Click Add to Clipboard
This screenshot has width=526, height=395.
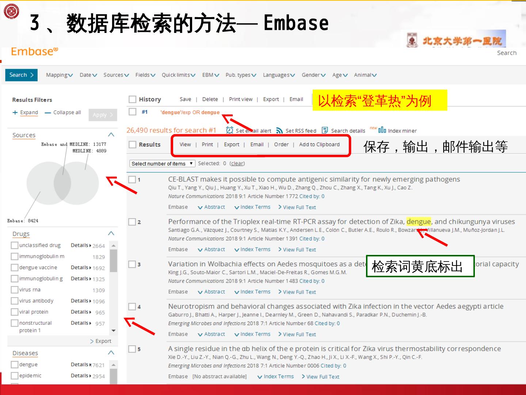pos(319,144)
